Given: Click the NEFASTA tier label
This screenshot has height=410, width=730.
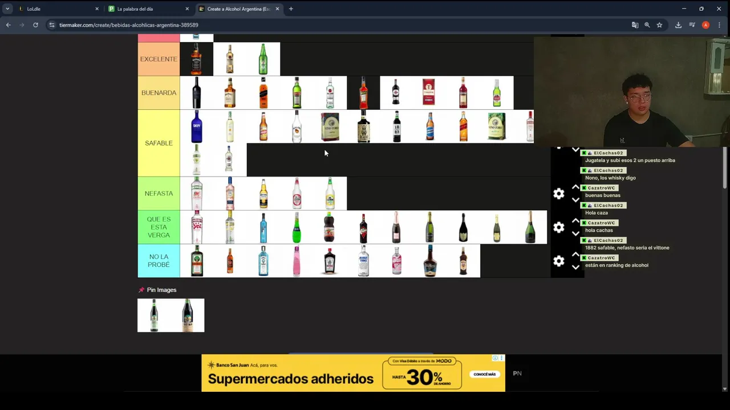Looking at the screenshot, I should [159, 194].
